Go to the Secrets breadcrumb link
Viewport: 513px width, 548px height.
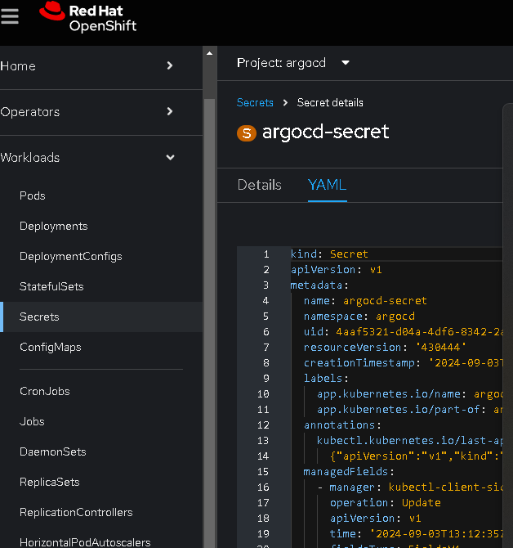[255, 103]
